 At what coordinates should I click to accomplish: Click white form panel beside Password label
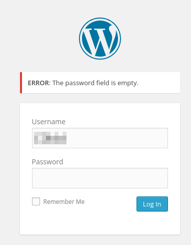(x=116, y=162)
